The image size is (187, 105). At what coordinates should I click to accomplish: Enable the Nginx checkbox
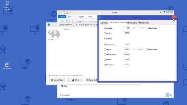tap(105, 49)
